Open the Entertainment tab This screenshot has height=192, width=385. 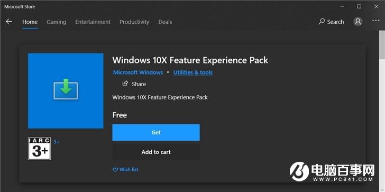(93, 22)
